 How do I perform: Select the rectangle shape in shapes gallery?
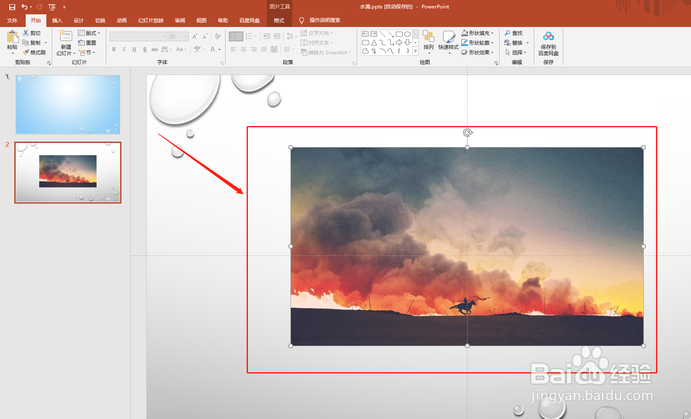point(399,34)
